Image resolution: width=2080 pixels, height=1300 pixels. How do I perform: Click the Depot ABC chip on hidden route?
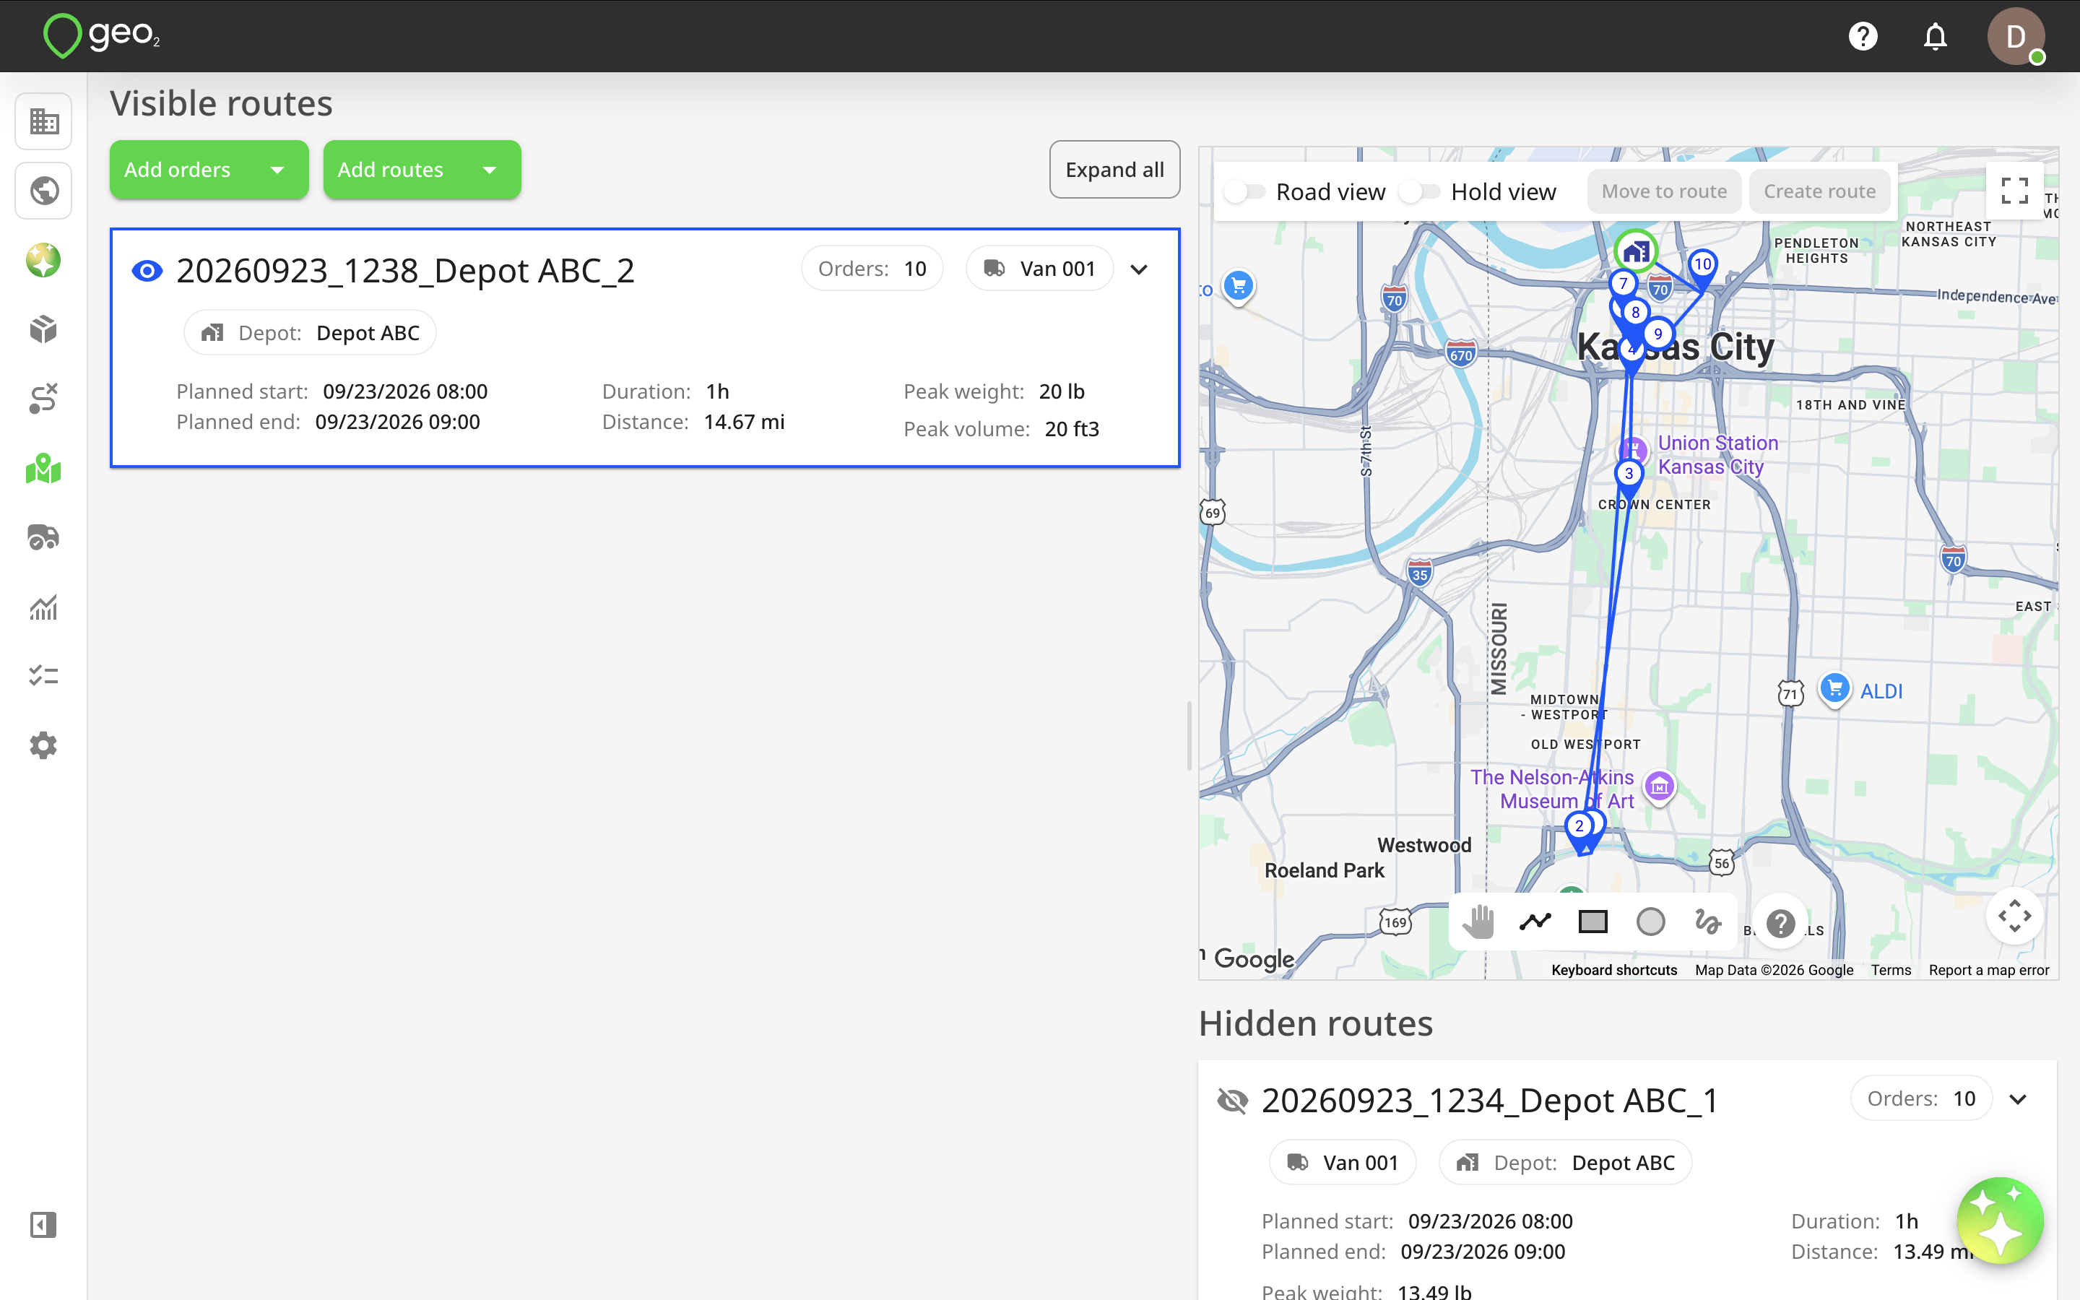point(1565,1163)
